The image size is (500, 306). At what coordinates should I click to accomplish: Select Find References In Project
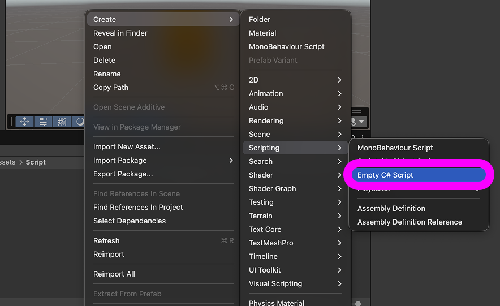[x=163, y=207]
